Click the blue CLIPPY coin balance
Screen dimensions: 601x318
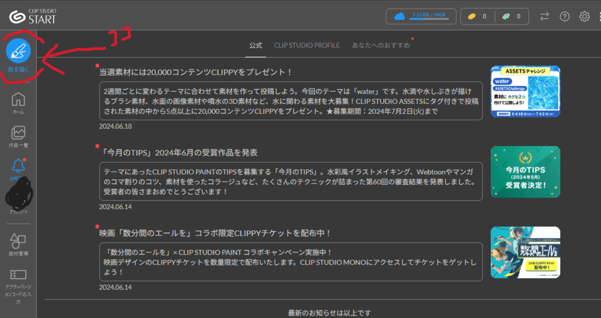[x=511, y=16]
